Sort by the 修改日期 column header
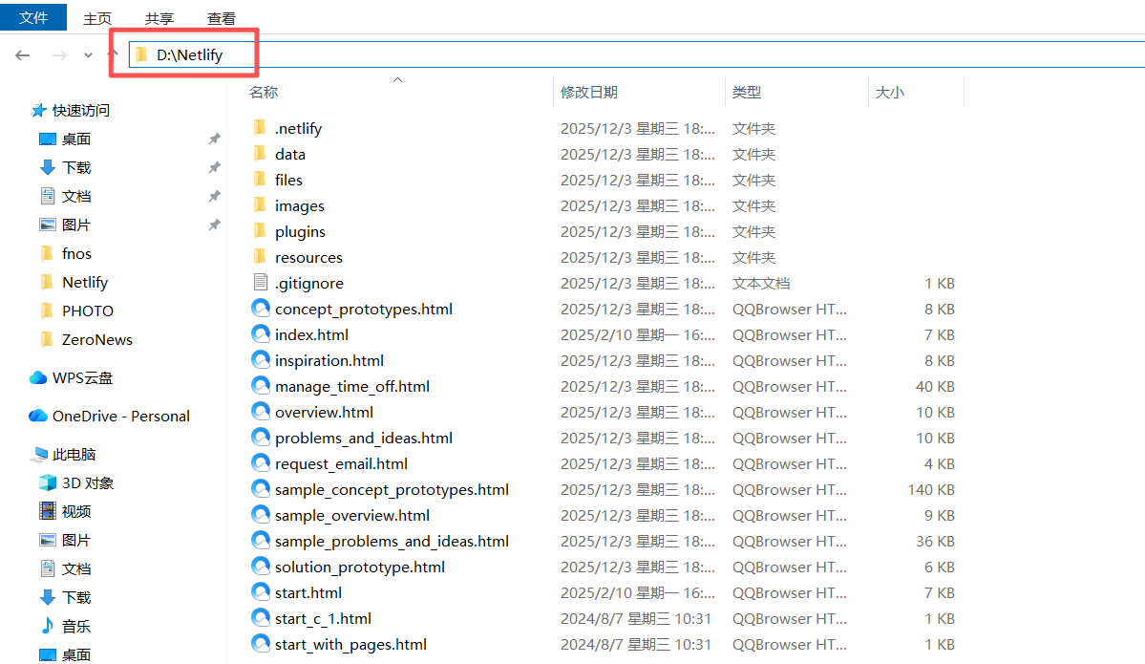1145x664 pixels. [x=588, y=92]
